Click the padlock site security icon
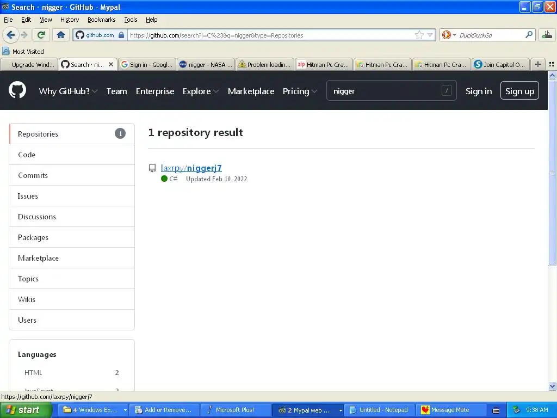The height and width of the screenshot is (418, 557). pyautogui.click(x=121, y=35)
